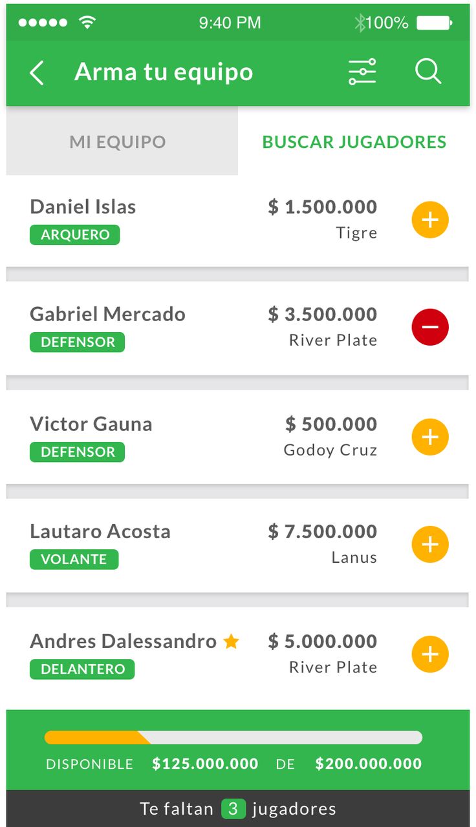Click the Te faltan 3 jugadores banner
The height and width of the screenshot is (827, 476).
[237, 808]
